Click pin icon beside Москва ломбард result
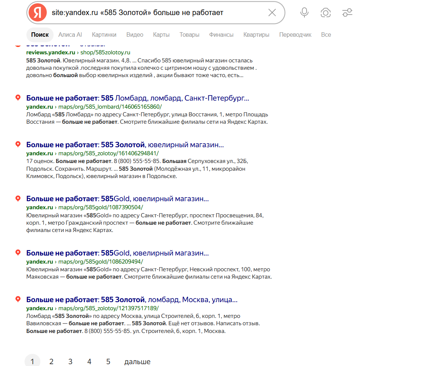The image size is (424, 366). [18, 299]
